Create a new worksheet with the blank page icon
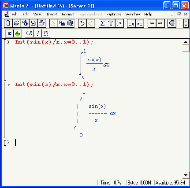Screen dimensions: 190x188 8,23
